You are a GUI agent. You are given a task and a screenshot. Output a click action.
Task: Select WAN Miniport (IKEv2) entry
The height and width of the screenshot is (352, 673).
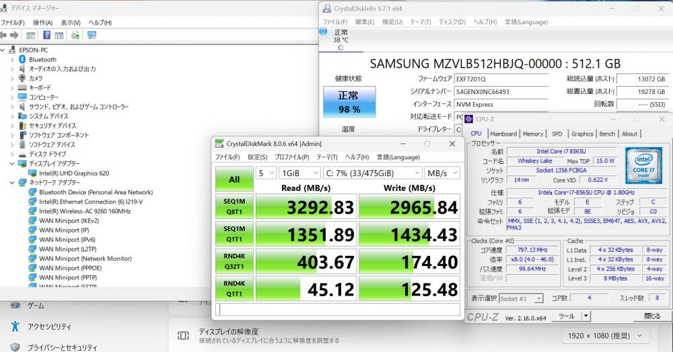[69, 220]
